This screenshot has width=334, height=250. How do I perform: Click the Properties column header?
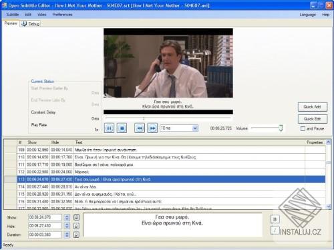point(315,142)
